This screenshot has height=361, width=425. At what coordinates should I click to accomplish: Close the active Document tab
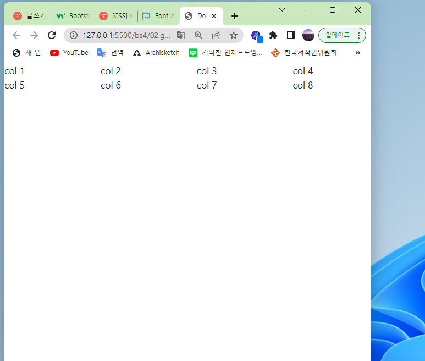[214, 16]
